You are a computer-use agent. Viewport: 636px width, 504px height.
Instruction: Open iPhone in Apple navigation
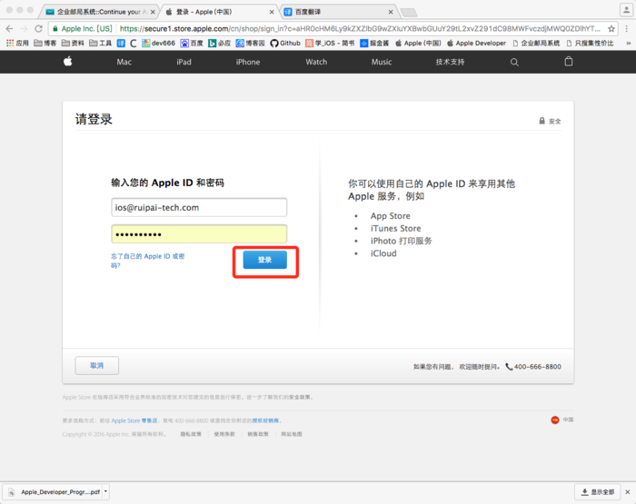(248, 62)
